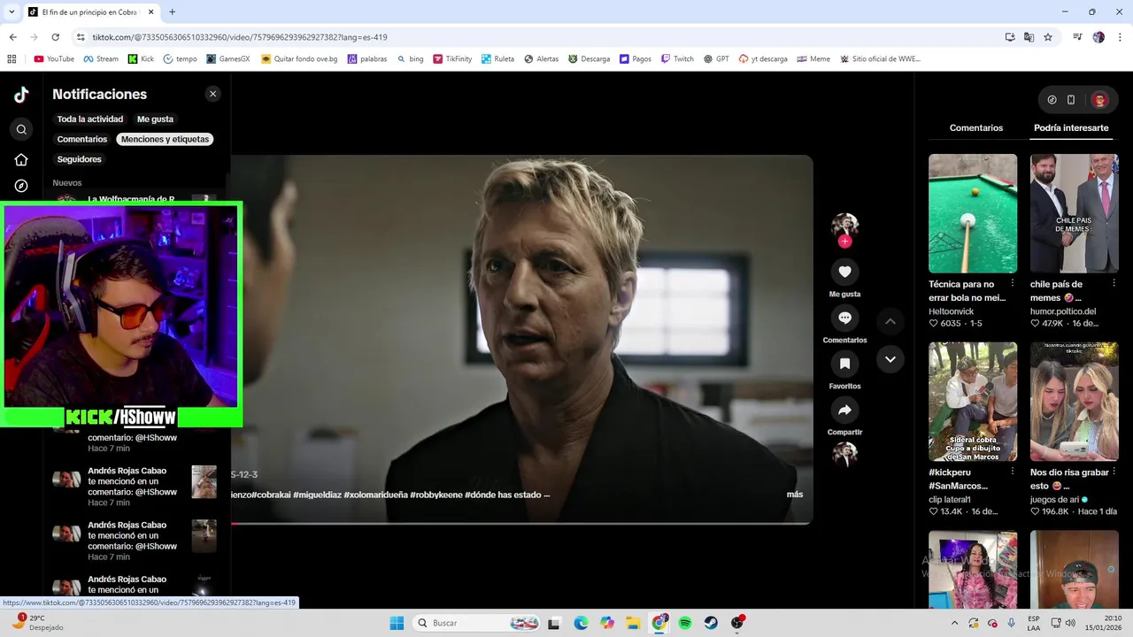Share the video with Compartir arrow
This screenshot has height=637, width=1133.
(x=844, y=410)
